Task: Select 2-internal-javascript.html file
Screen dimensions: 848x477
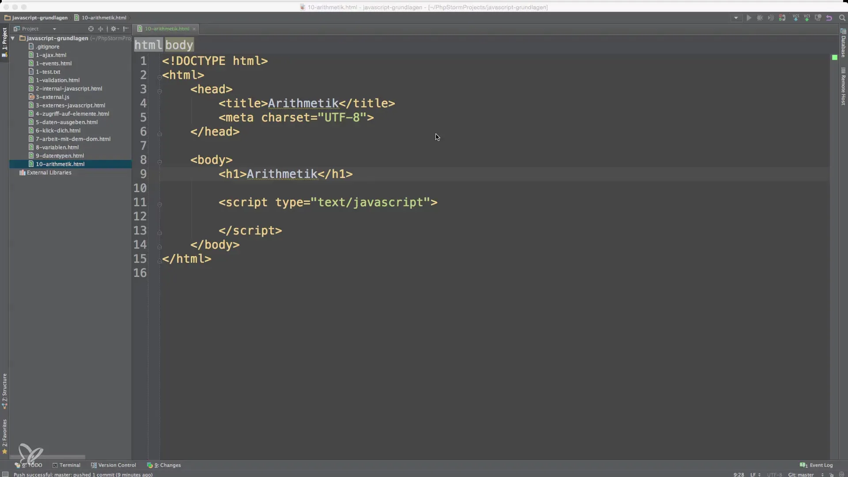Action: pyautogui.click(x=68, y=88)
